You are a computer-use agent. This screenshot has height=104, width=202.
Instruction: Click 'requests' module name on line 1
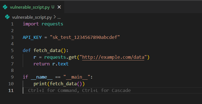point(52,24)
